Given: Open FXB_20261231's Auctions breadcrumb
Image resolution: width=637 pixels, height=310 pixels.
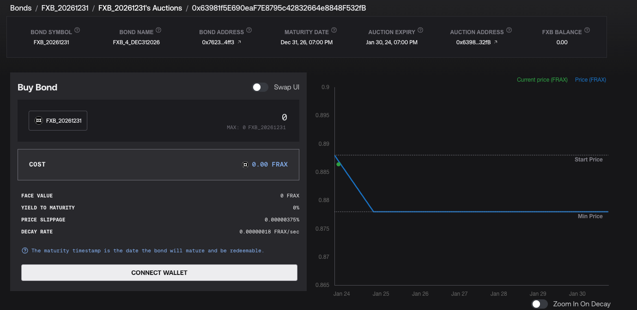Looking at the screenshot, I should tap(140, 8).
